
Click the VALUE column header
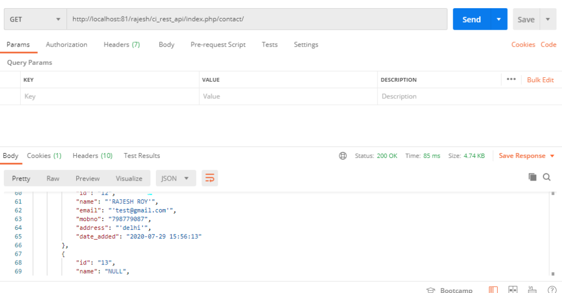point(211,80)
